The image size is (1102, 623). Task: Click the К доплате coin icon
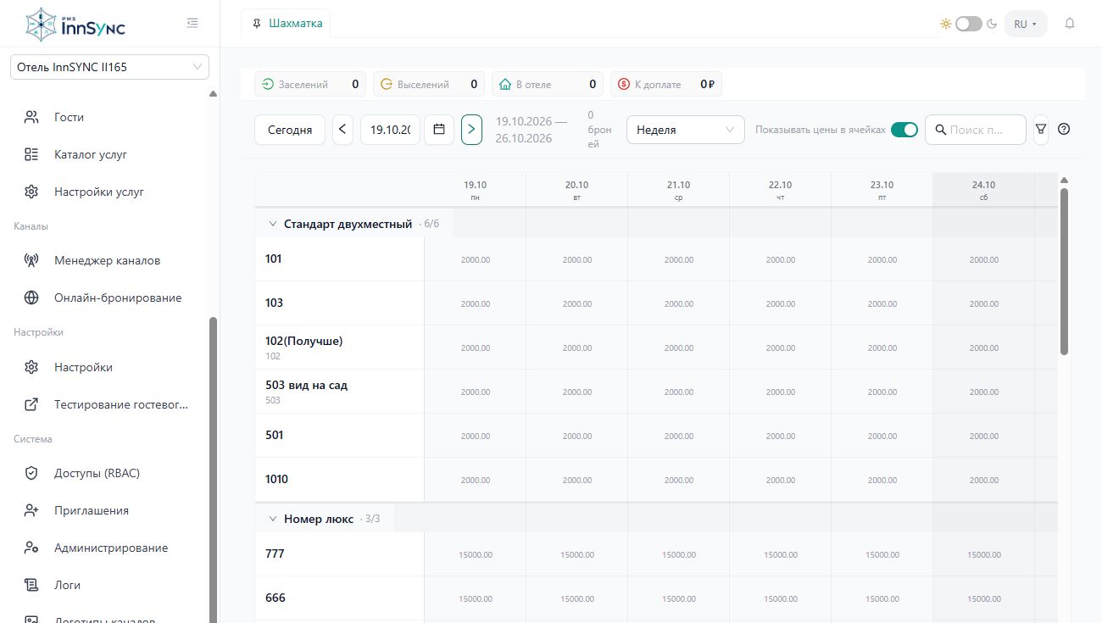pyautogui.click(x=624, y=84)
